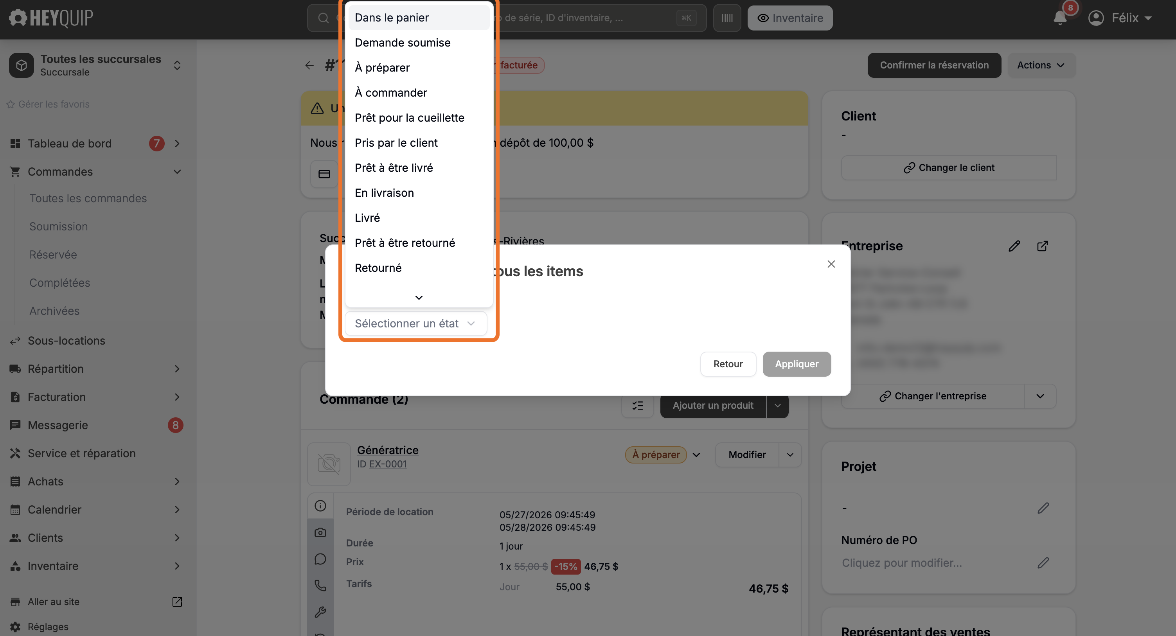1176x636 pixels.
Task: Select 'Pris par le client' option
Action: tap(418, 143)
